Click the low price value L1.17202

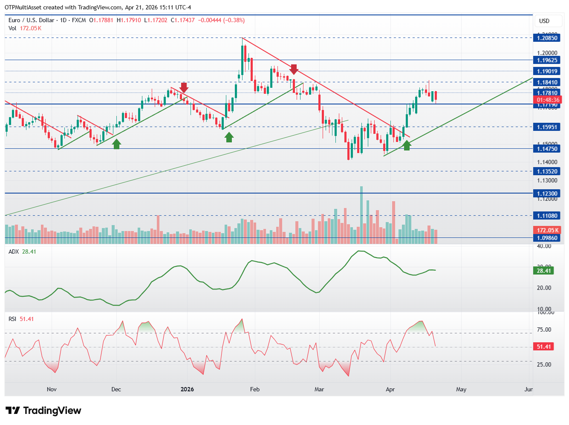tap(156, 20)
